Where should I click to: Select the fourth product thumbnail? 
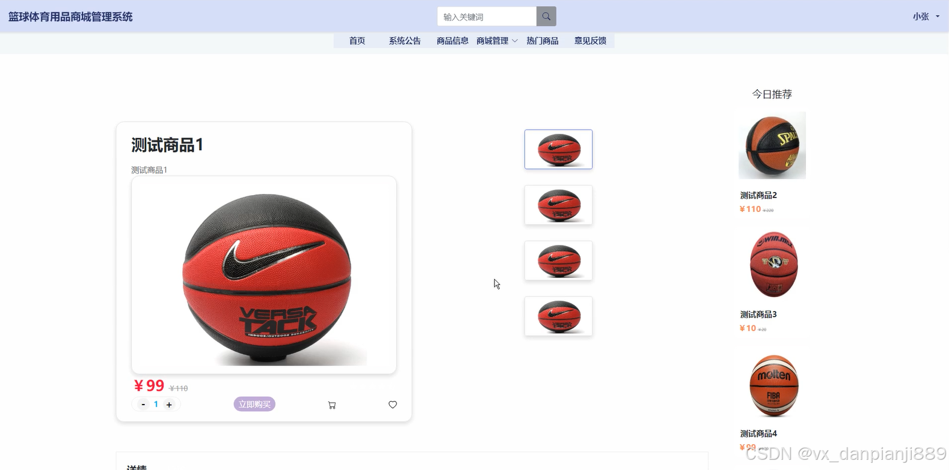(559, 316)
